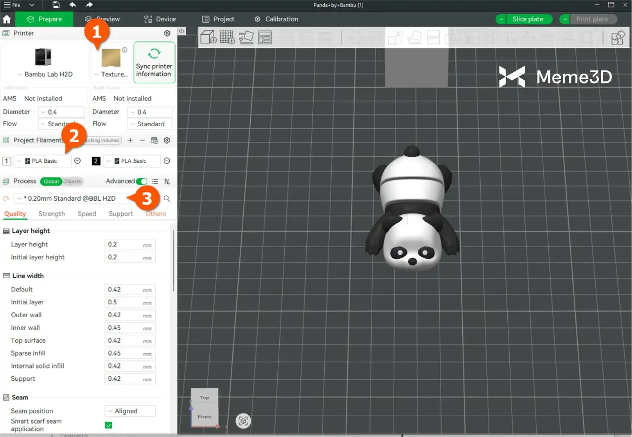Go to the Home icon
The height and width of the screenshot is (437, 632).
click(7, 19)
